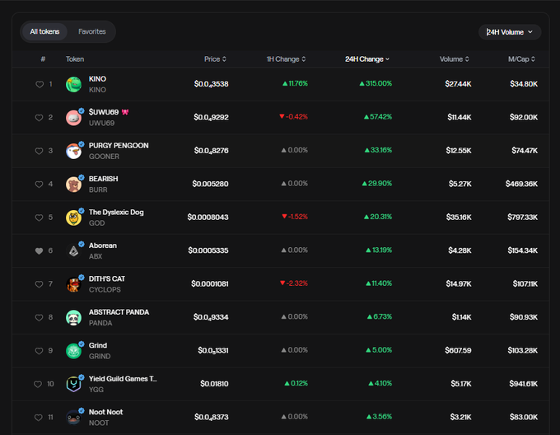The image size is (560, 435).
Task: Open the PURGY PENGOON token link
Action: click(119, 145)
